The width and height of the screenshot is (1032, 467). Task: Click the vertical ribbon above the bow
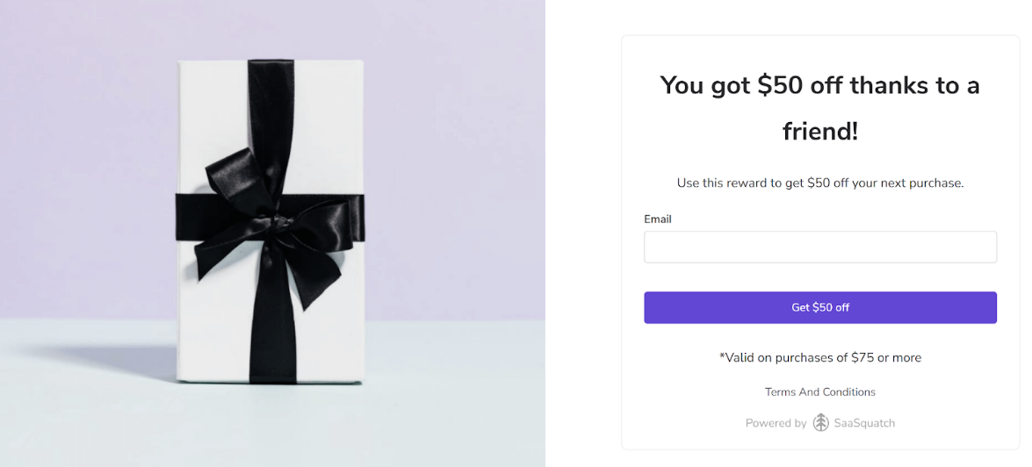click(x=271, y=105)
